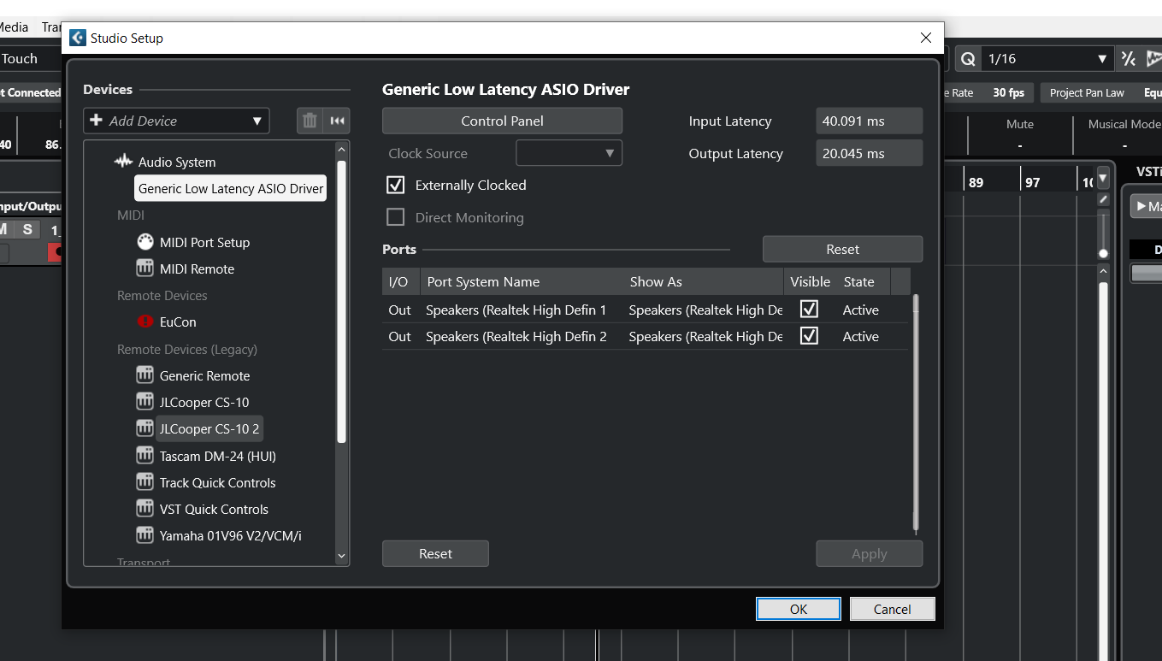Toggle the Direct Monitoring checkbox
Screen dimensions: 1162x661
tap(396, 217)
